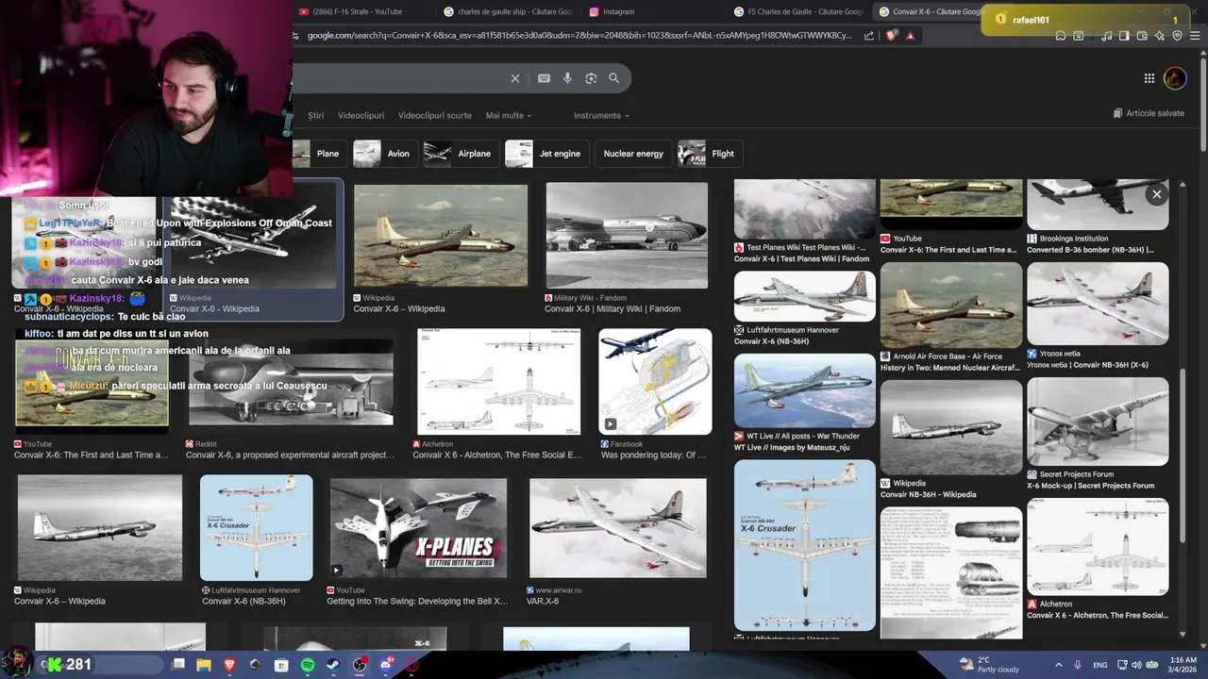1208x679 pixels.
Task: Switch to OBS Studio in taskbar
Action: [360, 665]
